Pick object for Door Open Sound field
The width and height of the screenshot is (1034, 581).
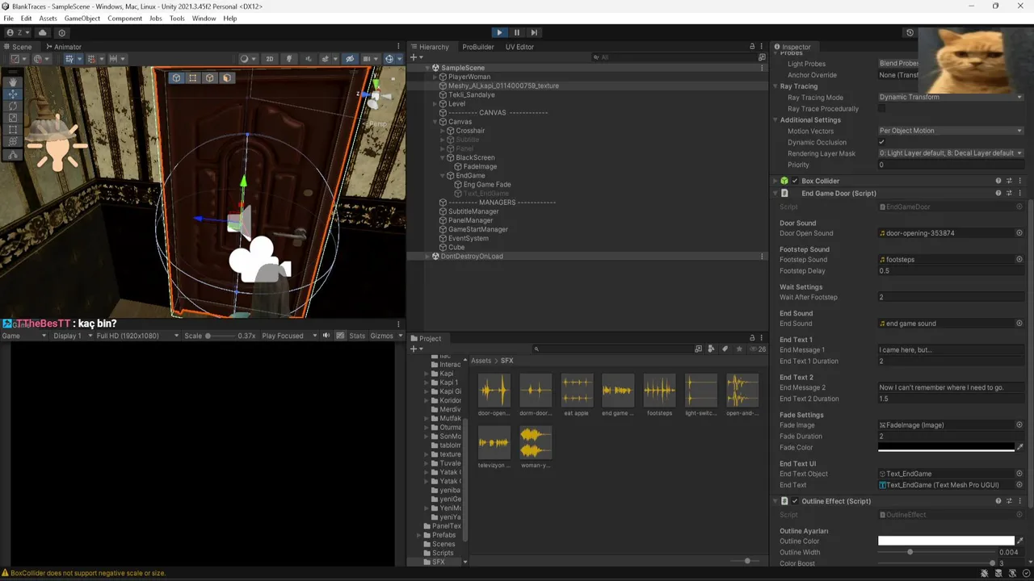coord(1019,233)
